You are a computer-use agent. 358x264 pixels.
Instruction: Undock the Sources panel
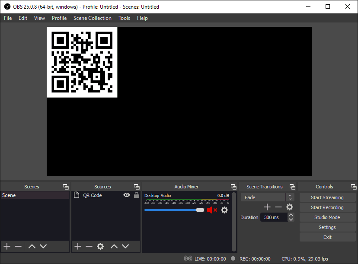137,187
